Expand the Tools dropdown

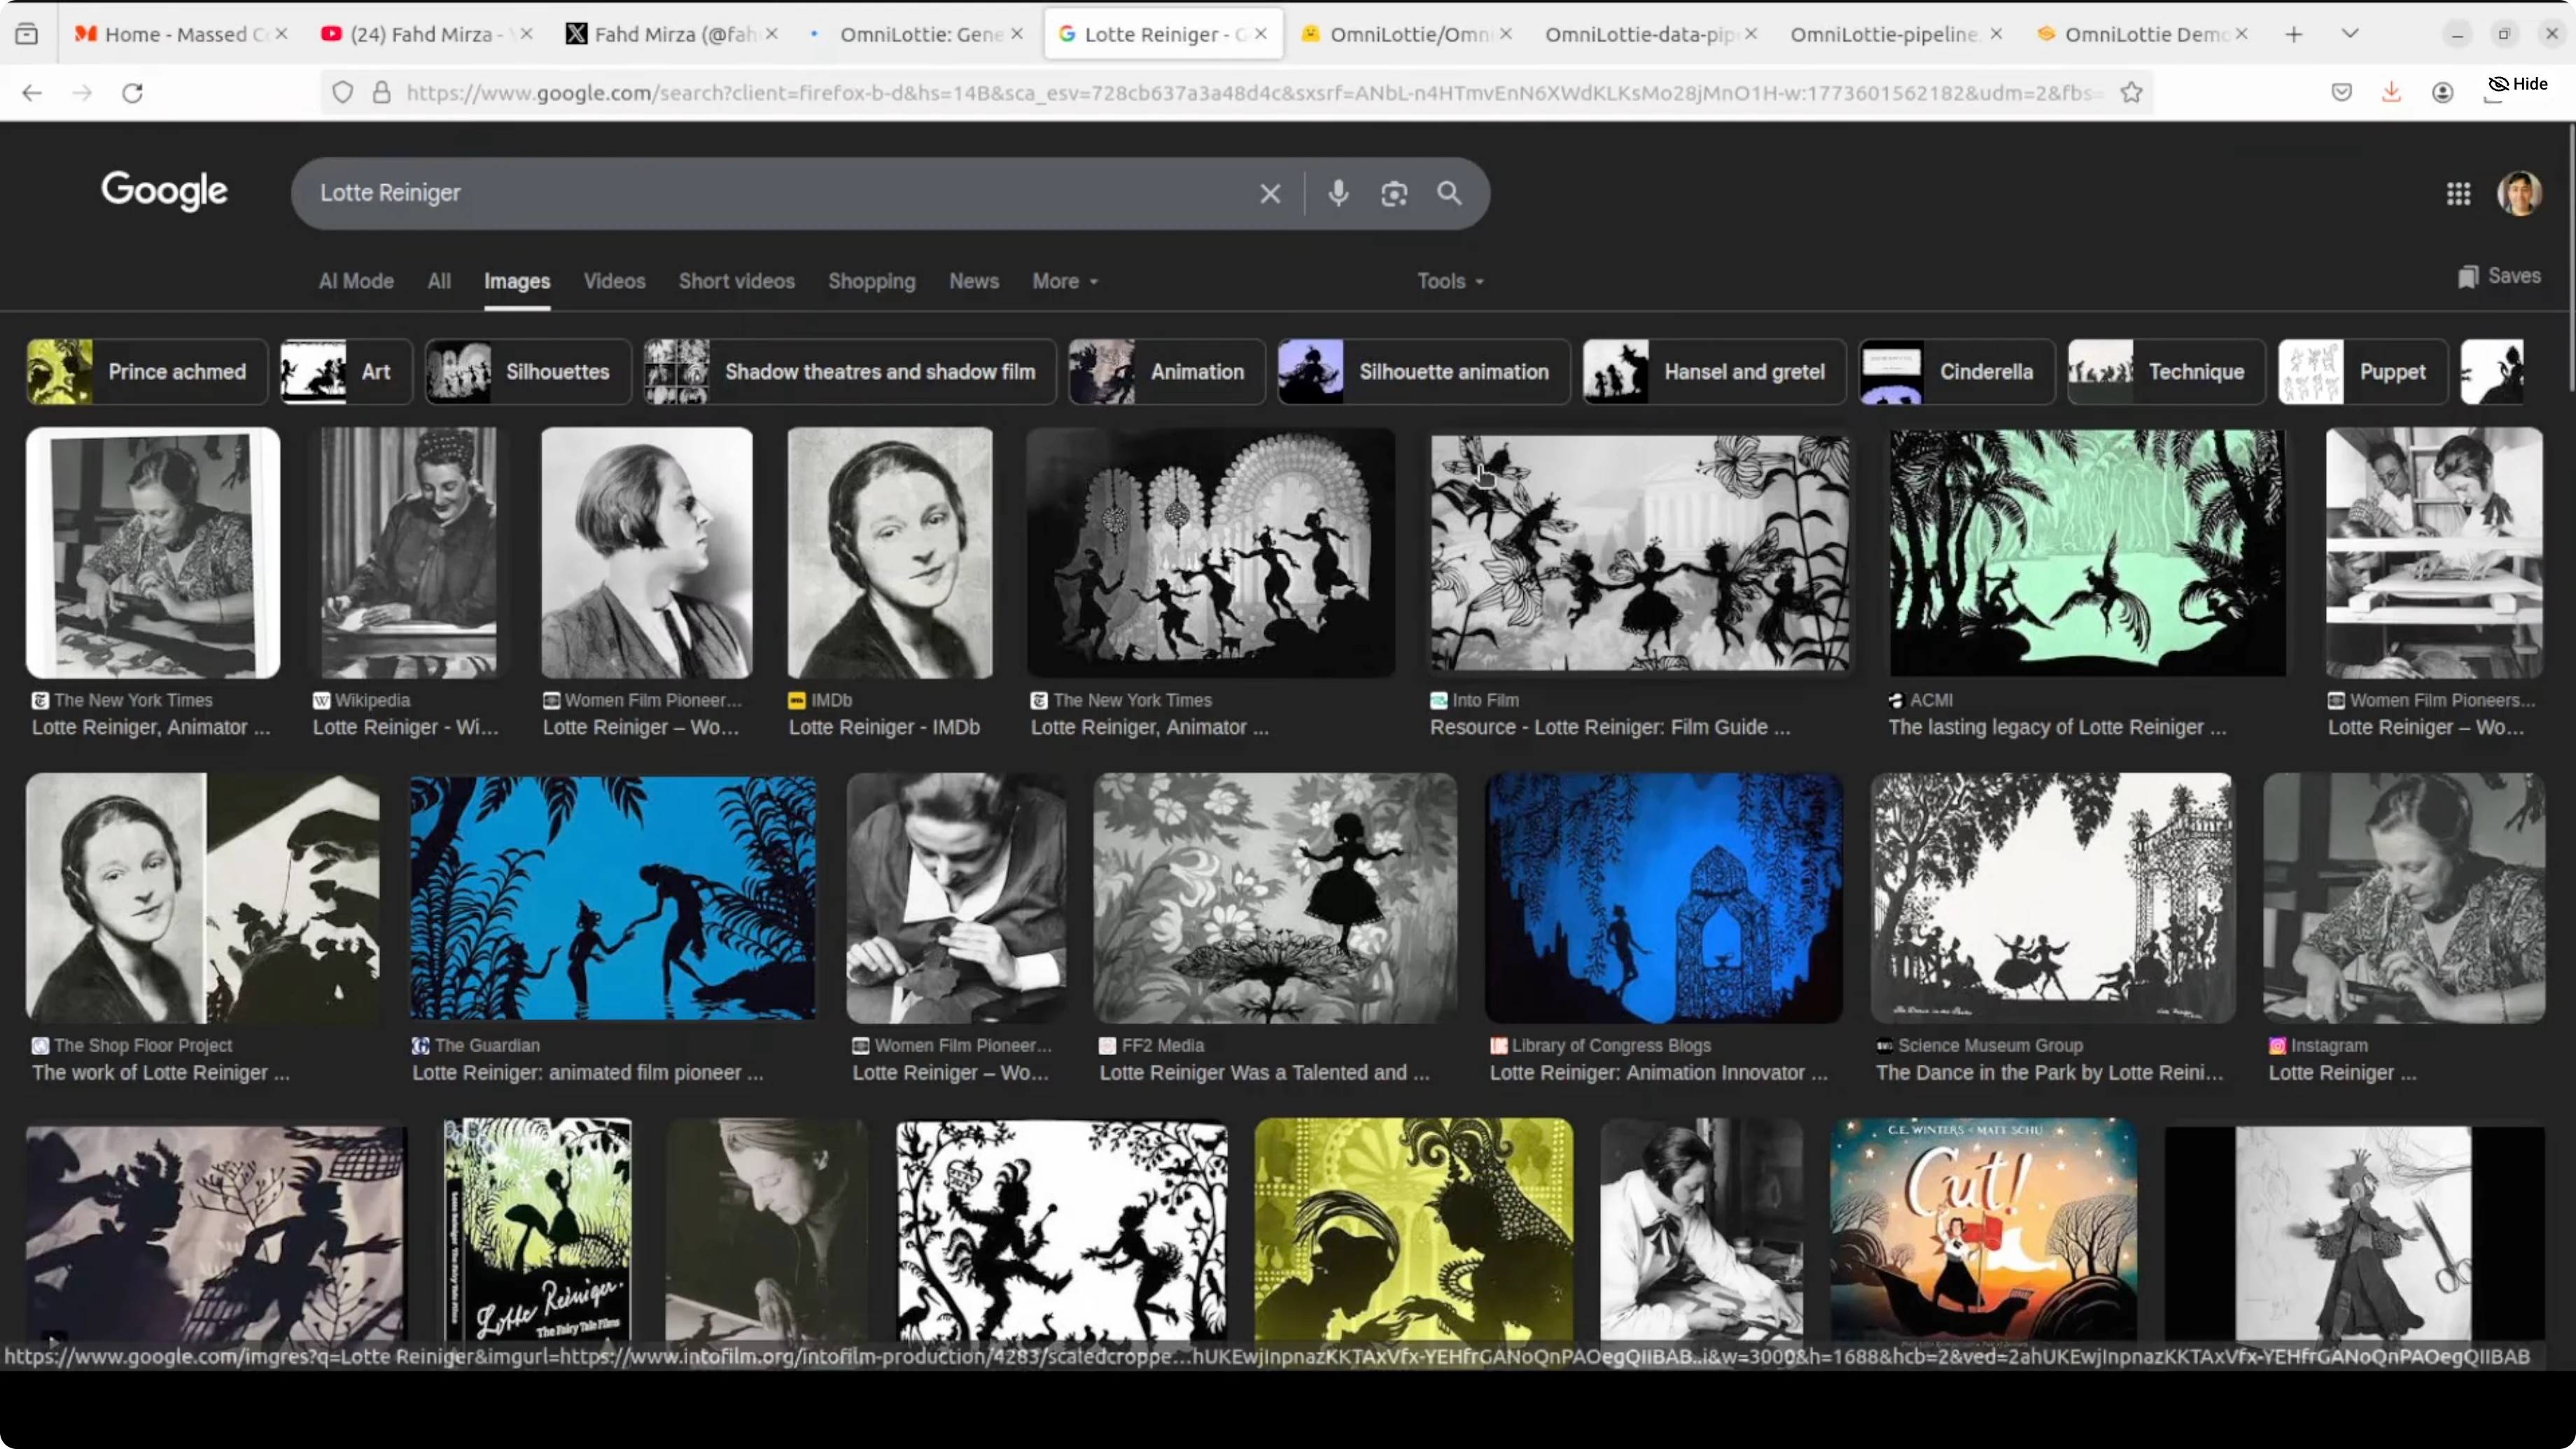1449,281
